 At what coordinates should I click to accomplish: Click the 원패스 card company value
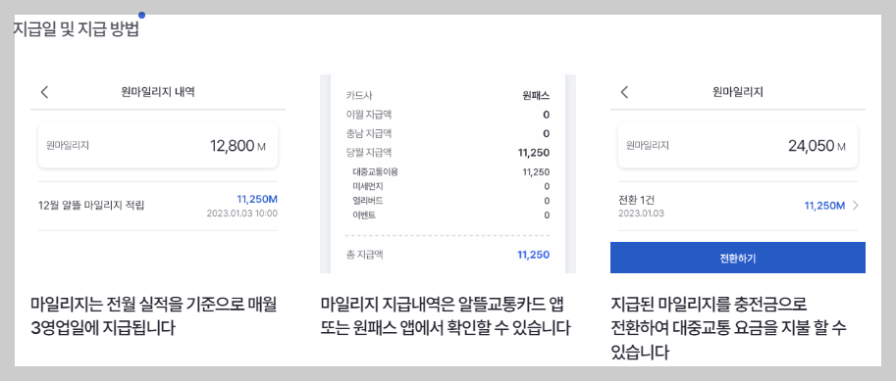536,95
